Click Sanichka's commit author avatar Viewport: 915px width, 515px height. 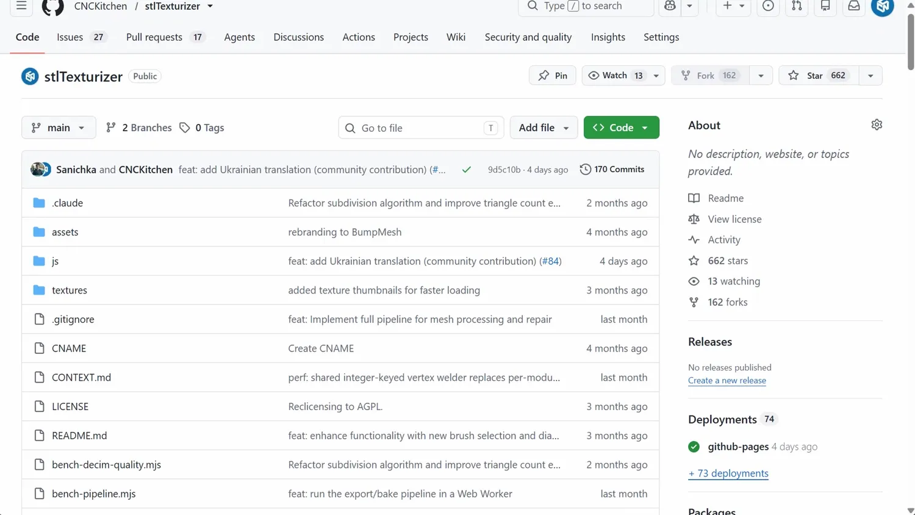pyautogui.click(x=38, y=169)
